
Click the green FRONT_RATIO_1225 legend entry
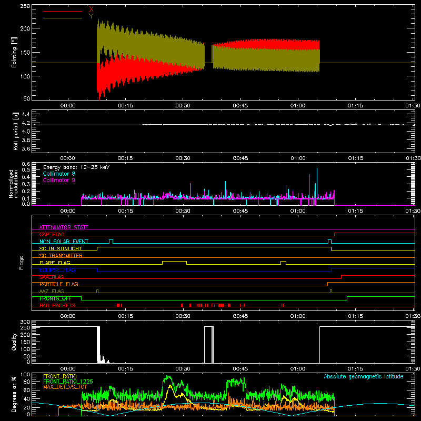point(68,382)
